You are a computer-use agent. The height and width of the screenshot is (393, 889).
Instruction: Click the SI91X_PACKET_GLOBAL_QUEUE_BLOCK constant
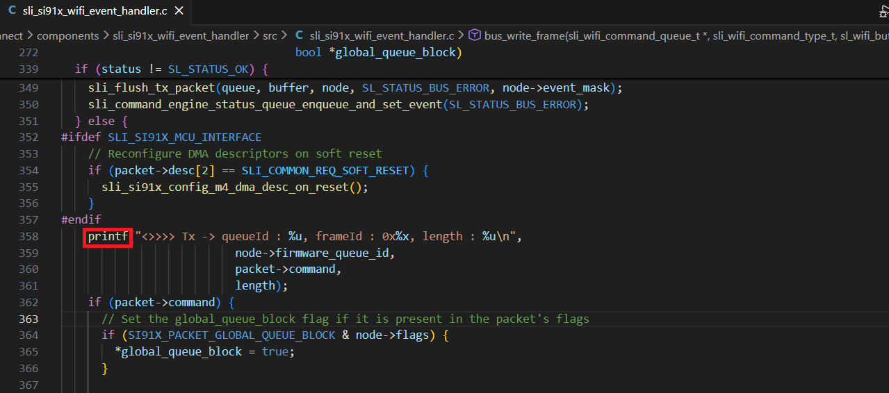tap(226, 335)
